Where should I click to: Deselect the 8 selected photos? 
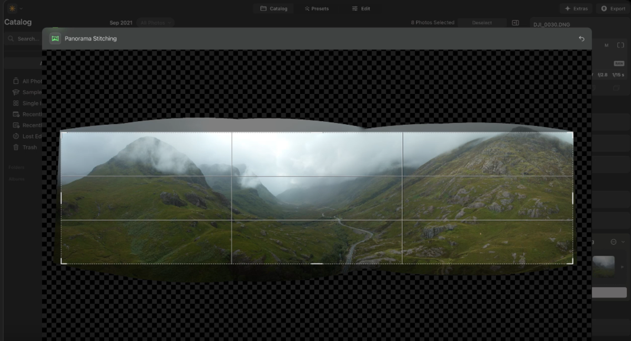[482, 23]
